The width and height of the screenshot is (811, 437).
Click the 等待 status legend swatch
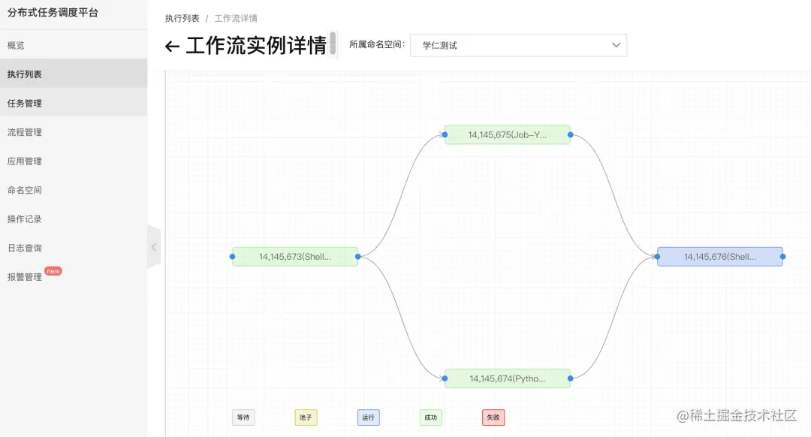tap(243, 417)
